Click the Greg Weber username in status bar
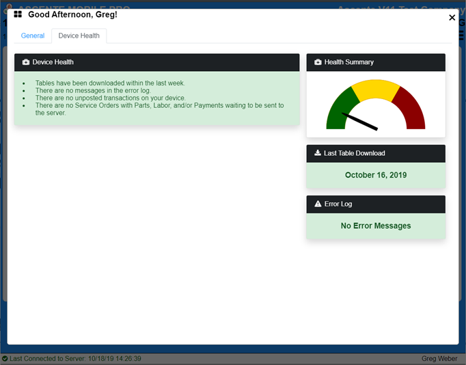The width and height of the screenshot is (466, 365). click(x=440, y=359)
